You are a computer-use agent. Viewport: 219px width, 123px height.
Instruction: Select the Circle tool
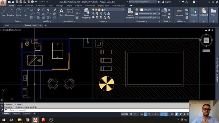[18, 12]
